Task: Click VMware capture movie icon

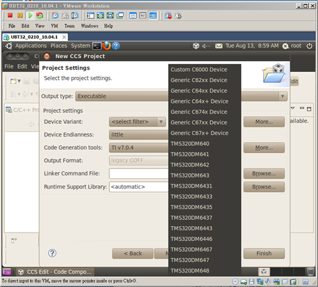Action: (x=178, y=16)
